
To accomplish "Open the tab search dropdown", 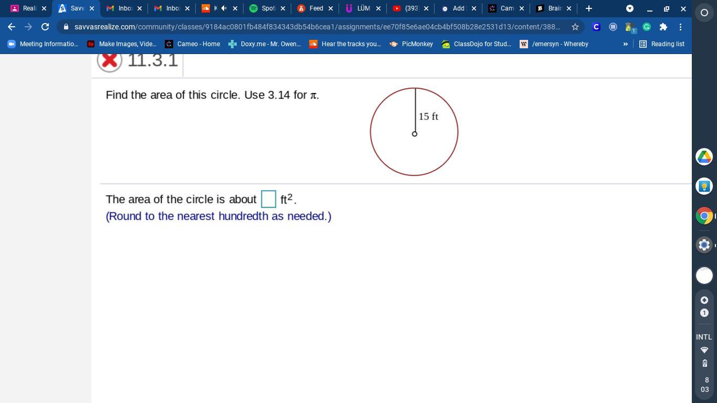I will pos(630,8).
